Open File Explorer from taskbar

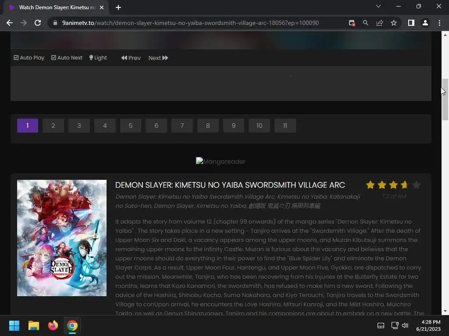(33, 325)
